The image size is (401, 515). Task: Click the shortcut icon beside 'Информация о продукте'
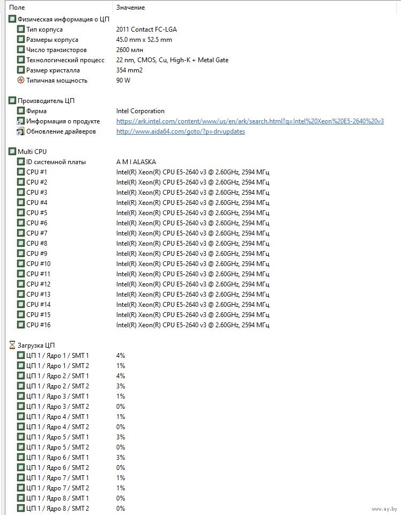pyautogui.click(x=21, y=121)
